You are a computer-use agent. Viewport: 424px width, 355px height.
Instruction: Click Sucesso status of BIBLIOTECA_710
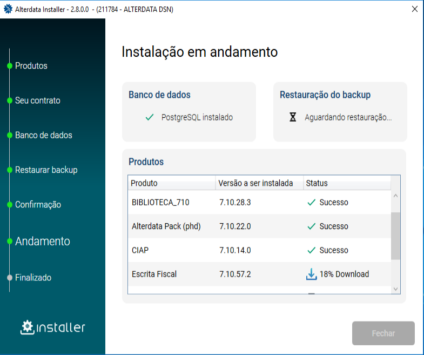pyautogui.click(x=334, y=203)
